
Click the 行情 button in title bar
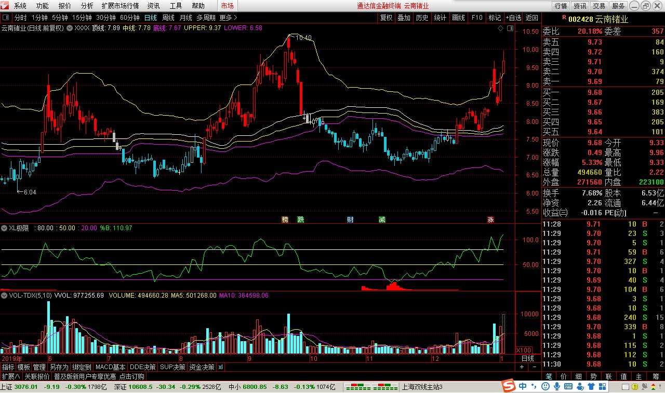561,6
